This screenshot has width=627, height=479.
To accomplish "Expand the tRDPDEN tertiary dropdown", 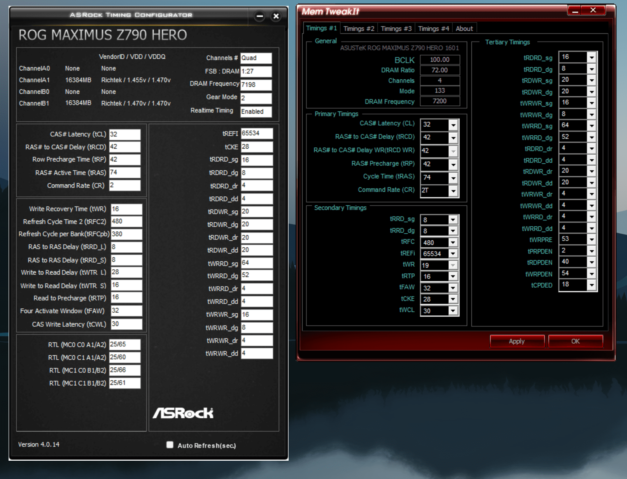I will click(x=592, y=262).
